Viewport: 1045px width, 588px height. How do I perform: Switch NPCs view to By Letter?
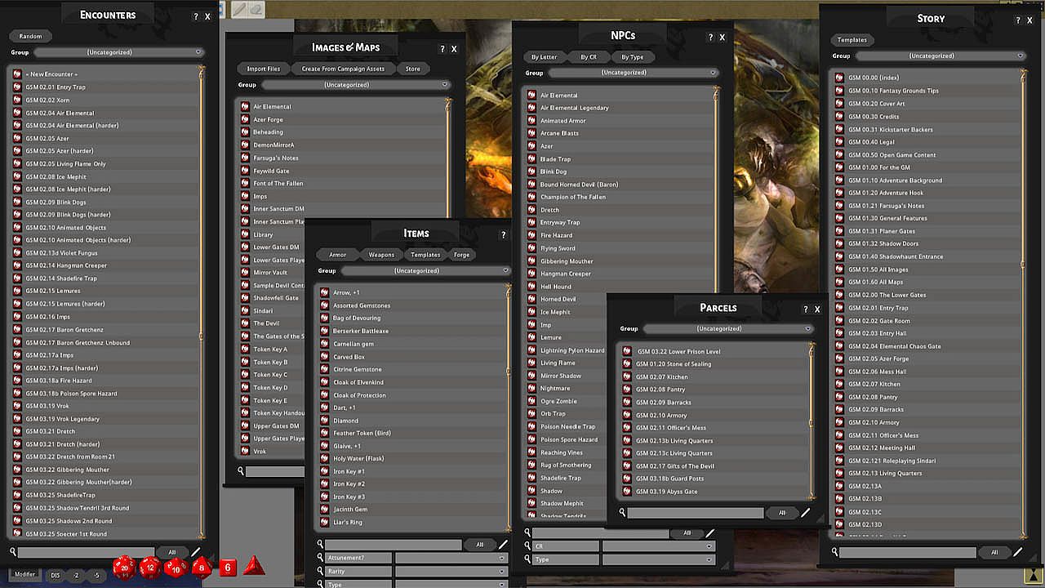[x=545, y=57]
